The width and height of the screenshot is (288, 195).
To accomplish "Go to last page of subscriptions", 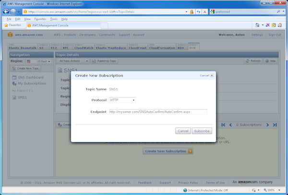I will pyautogui.click(x=275, y=125).
